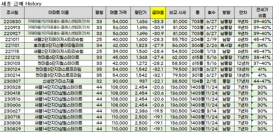Select 급매율 value -19.5
Image resolution: width=273 pixels, height=132 pixels.
158,111
